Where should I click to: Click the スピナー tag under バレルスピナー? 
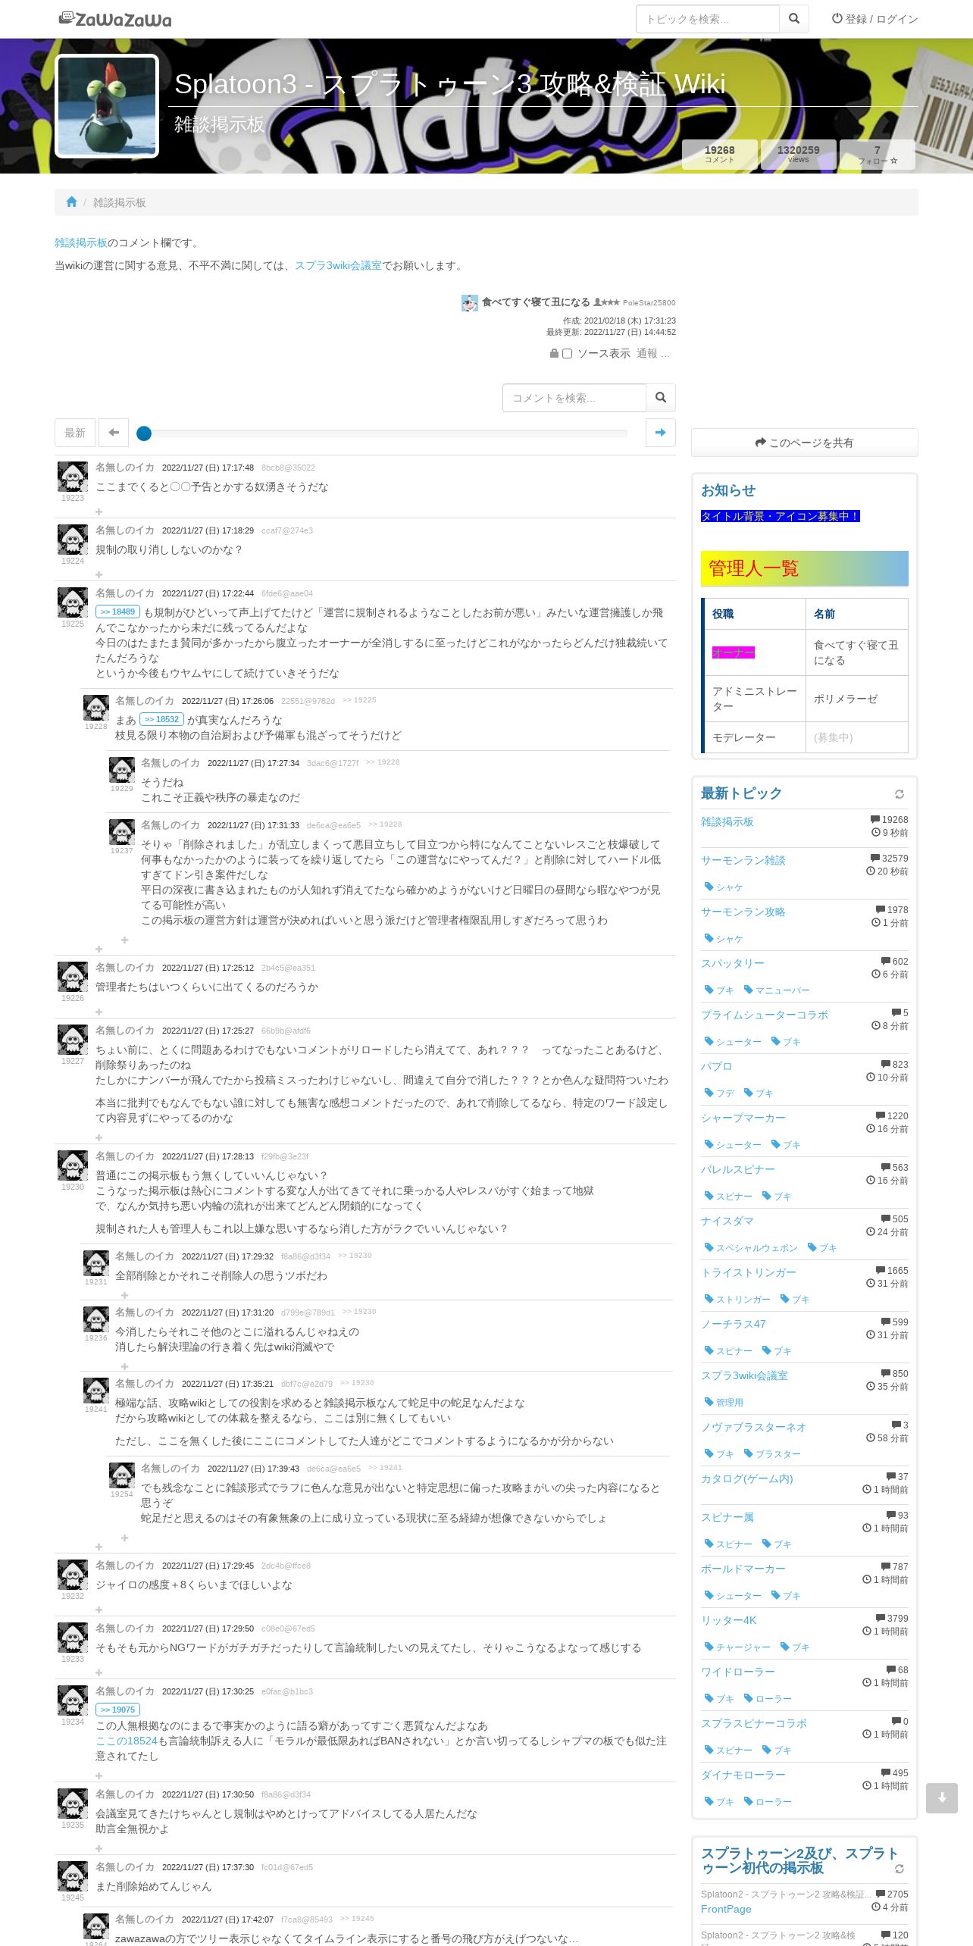(728, 1196)
